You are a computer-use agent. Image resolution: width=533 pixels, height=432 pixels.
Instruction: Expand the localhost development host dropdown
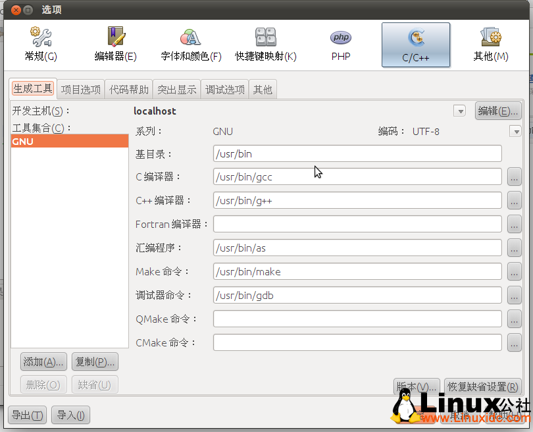pos(460,111)
